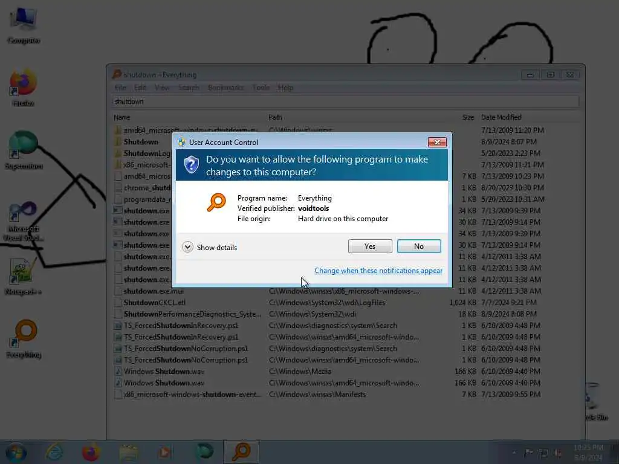The height and width of the screenshot is (464, 619).
Task: Click the UAC shield question icon
Action: tap(192, 164)
